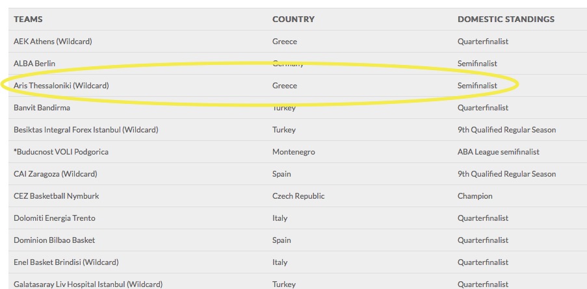The image size is (587, 289).
Task: Click the Montenegro country cell
Action: pos(294,152)
